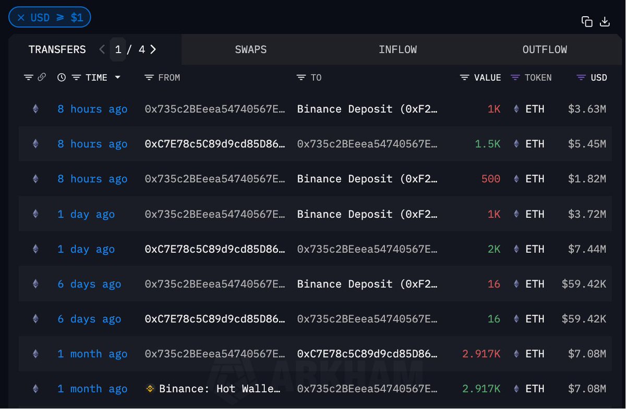Open the USD column filter
Viewport: 626px width, 409px height.
[581, 78]
